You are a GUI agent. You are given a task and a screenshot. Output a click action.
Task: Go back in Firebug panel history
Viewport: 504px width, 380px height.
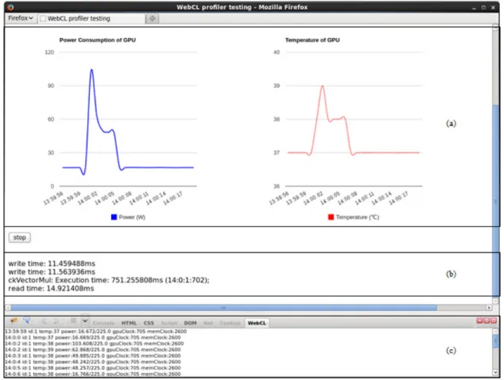pyautogui.click(x=44, y=321)
